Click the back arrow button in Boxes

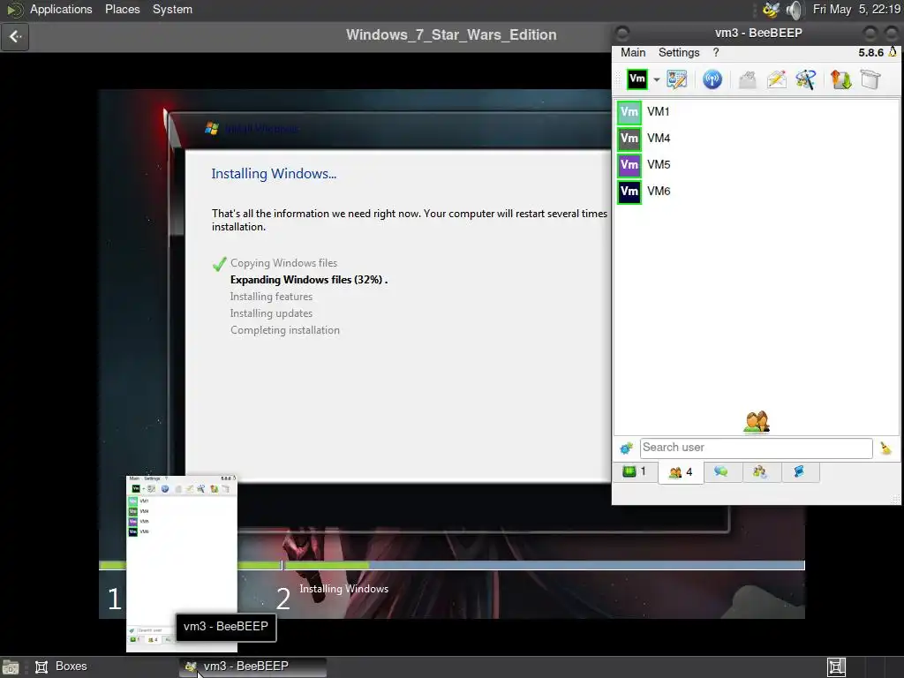[x=15, y=37]
